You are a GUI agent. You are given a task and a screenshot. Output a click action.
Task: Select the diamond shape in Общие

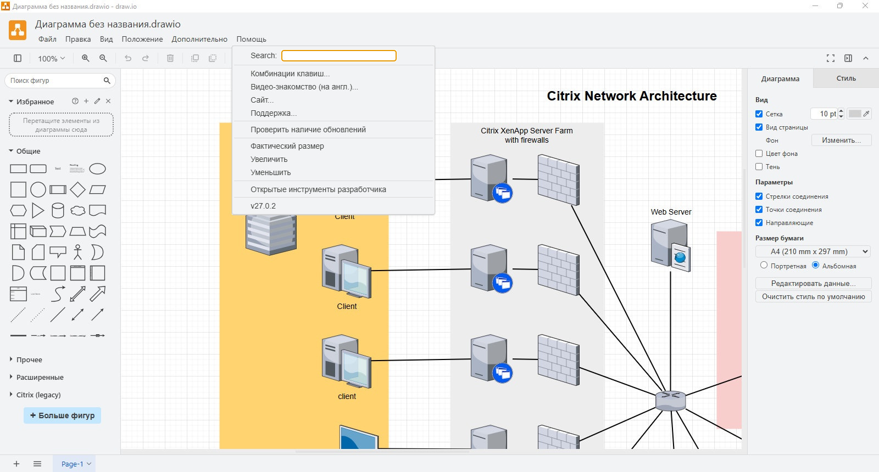pyautogui.click(x=77, y=189)
